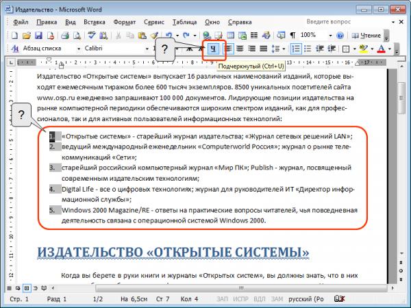Screen dimensions: 411x308
Task: Save the document with floppy icon
Action: click(x=38, y=36)
